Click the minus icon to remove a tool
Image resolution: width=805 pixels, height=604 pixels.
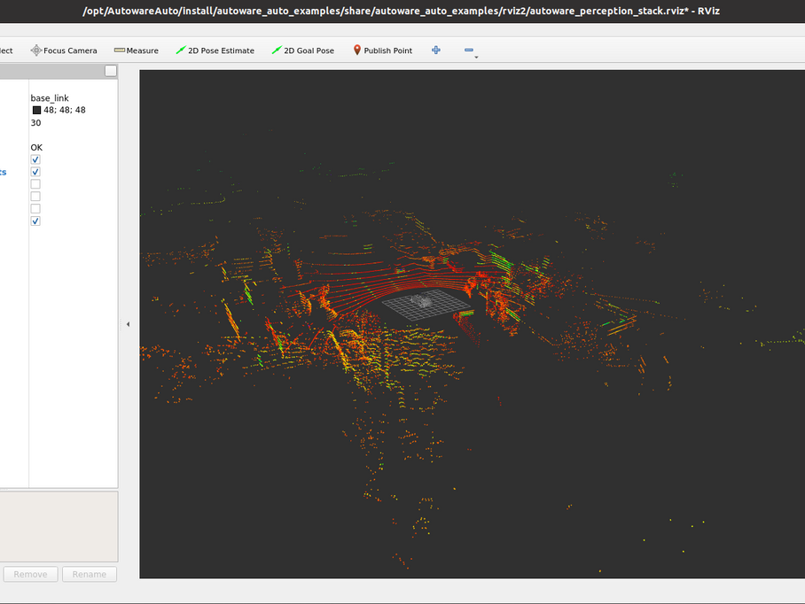click(468, 50)
